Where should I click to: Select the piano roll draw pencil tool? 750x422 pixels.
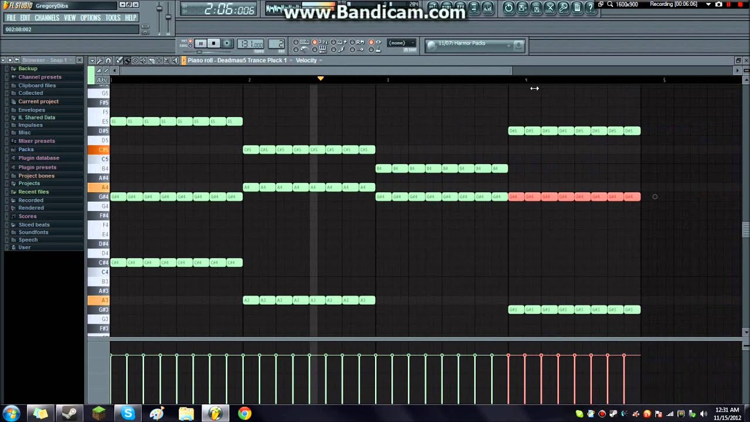[119, 60]
